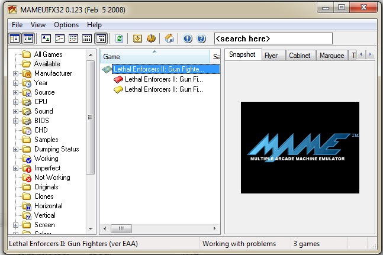Click the green refresh icon in the toolbar
The image size is (383, 255).
pos(119,38)
